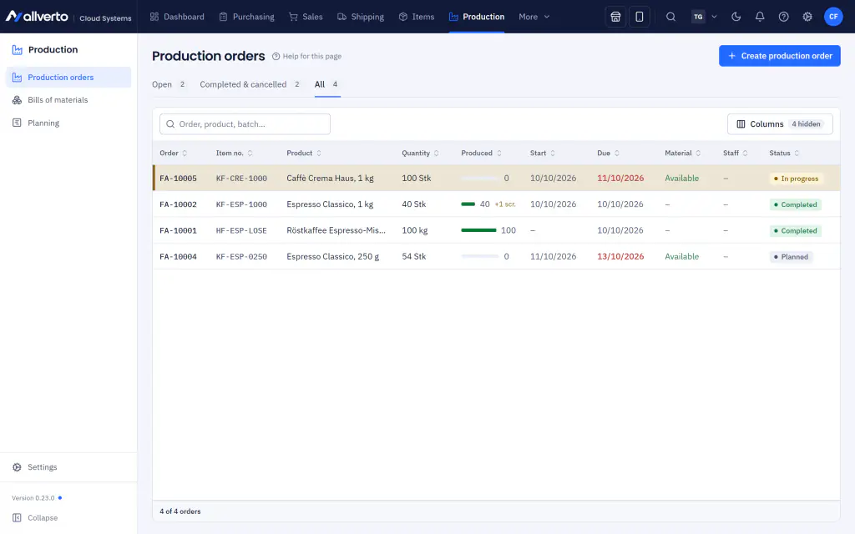Viewport: 855px width, 534px height.
Task: Click the +1 scr. scrap note
Action: 505,204
